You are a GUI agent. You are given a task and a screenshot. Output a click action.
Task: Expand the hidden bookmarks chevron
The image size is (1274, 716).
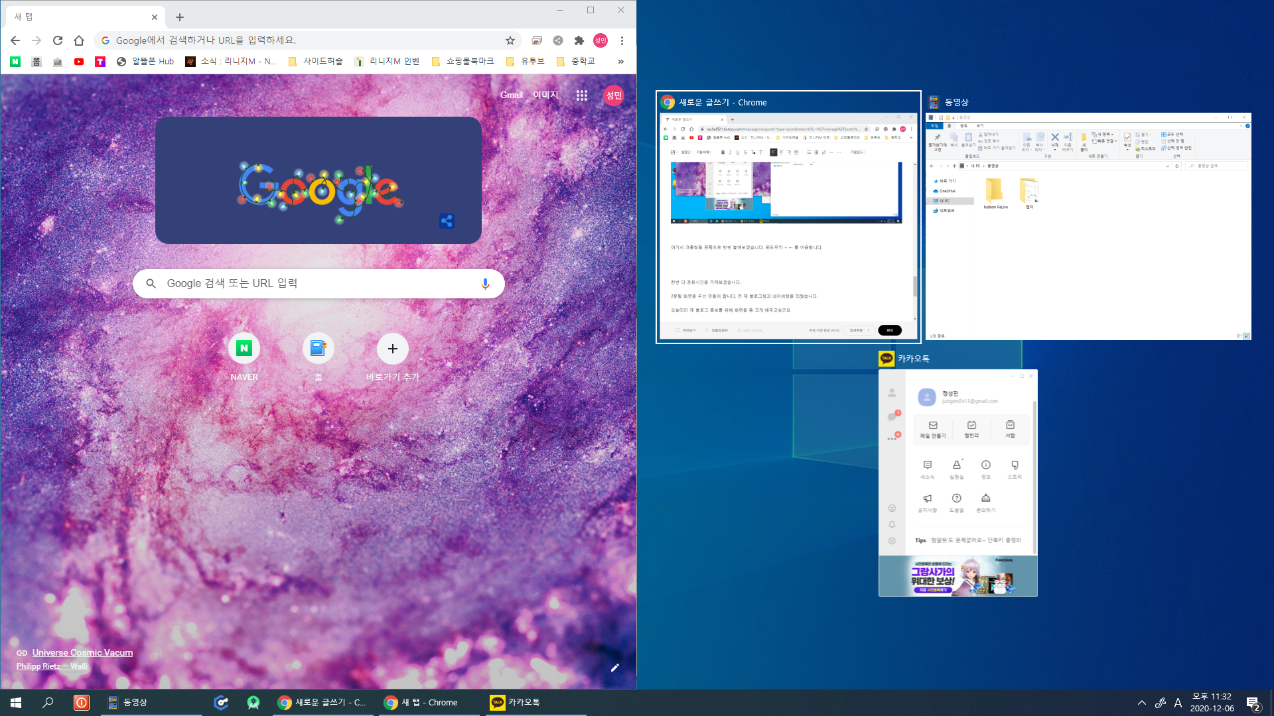620,62
